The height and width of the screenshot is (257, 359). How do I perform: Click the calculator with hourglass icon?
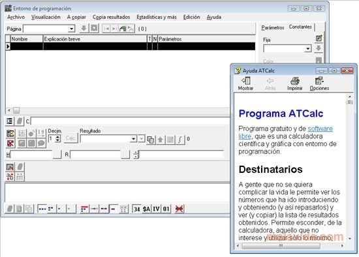(10, 134)
